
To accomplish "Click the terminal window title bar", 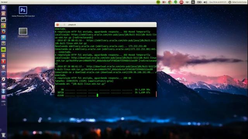I will (106, 25).
